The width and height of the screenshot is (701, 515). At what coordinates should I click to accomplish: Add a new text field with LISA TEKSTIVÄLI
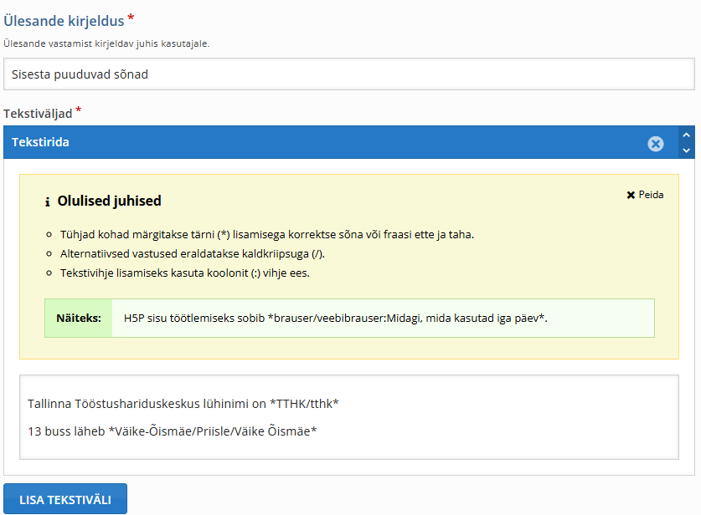click(x=65, y=499)
